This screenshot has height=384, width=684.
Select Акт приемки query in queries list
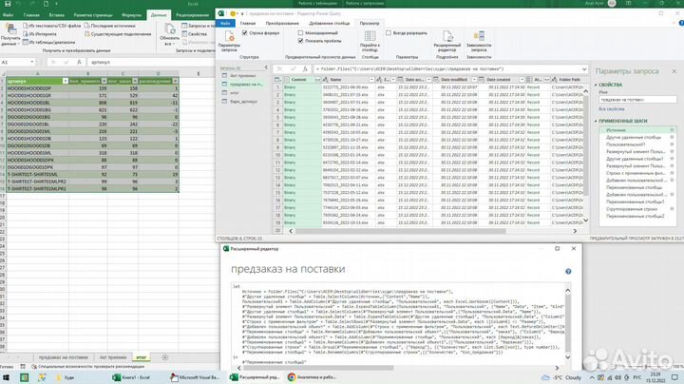click(242, 76)
